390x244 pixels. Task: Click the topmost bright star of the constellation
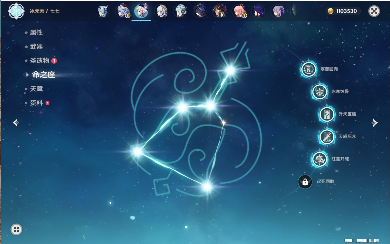coord(230,70)
